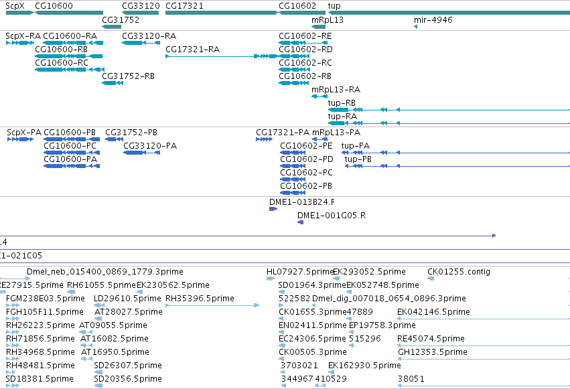Select protein CG10602-PD

[293, 166]
